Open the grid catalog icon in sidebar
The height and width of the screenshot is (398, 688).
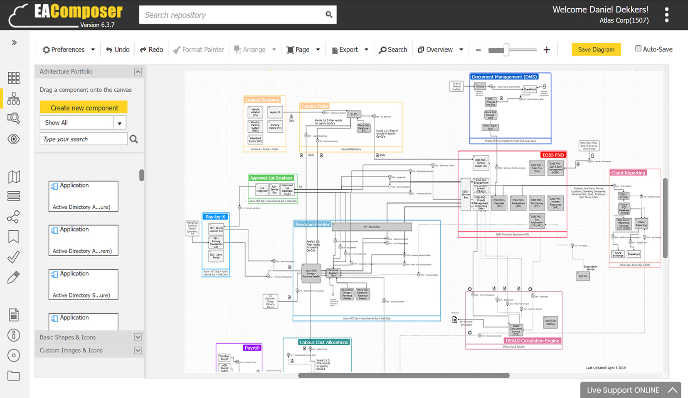click(14, 78)
